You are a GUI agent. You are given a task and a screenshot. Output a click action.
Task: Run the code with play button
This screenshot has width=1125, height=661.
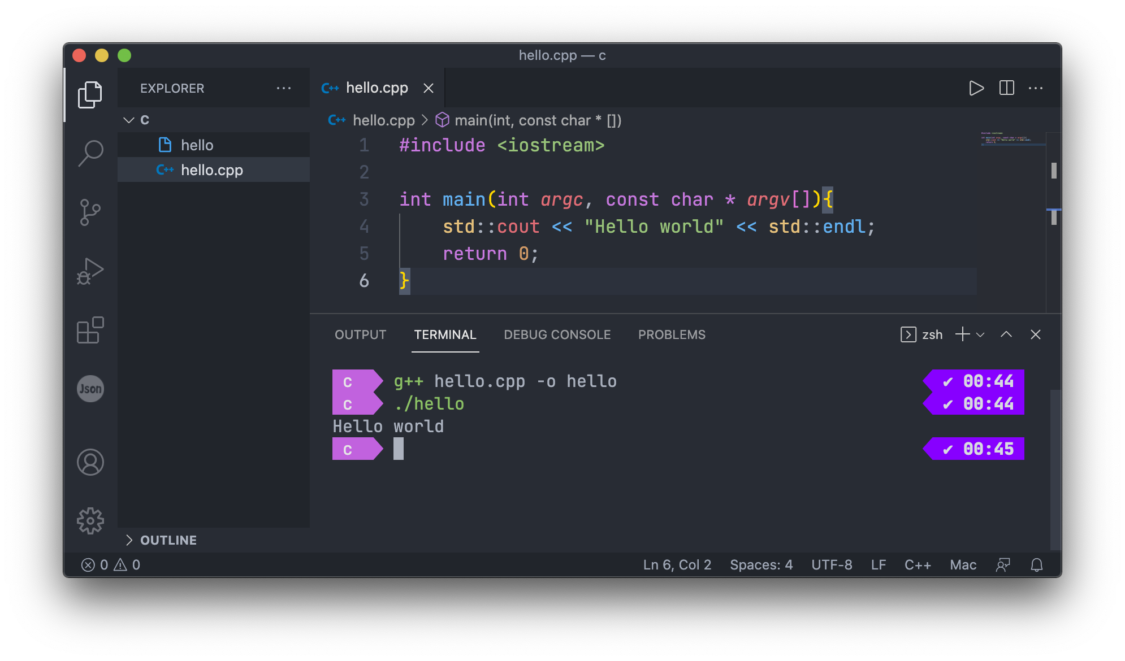pos(976,88)
